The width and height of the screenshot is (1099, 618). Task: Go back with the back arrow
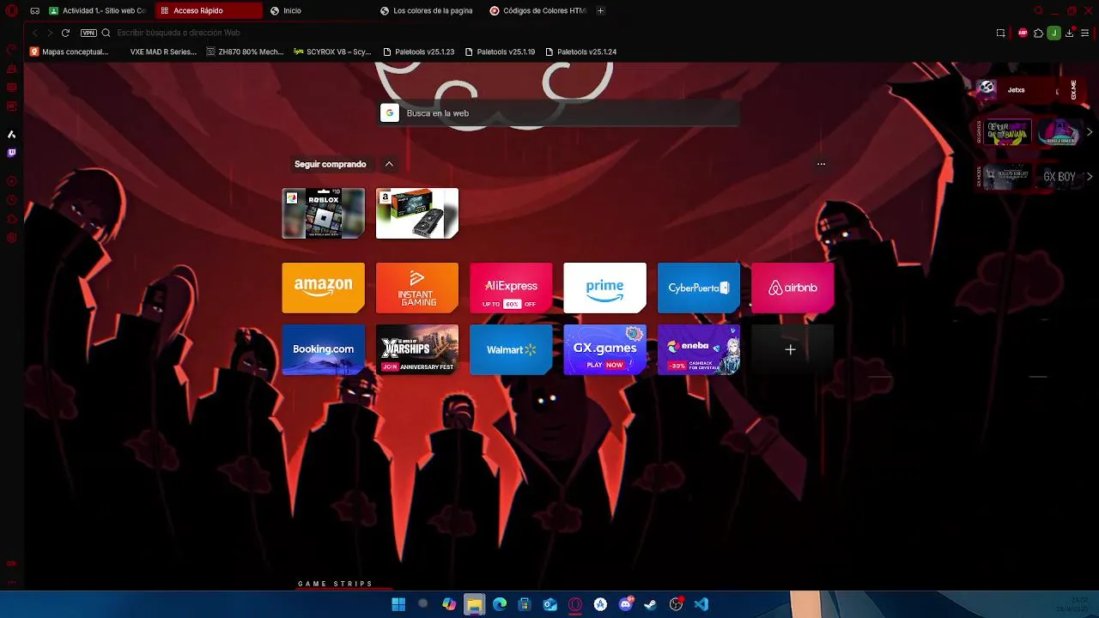point(34,33)
